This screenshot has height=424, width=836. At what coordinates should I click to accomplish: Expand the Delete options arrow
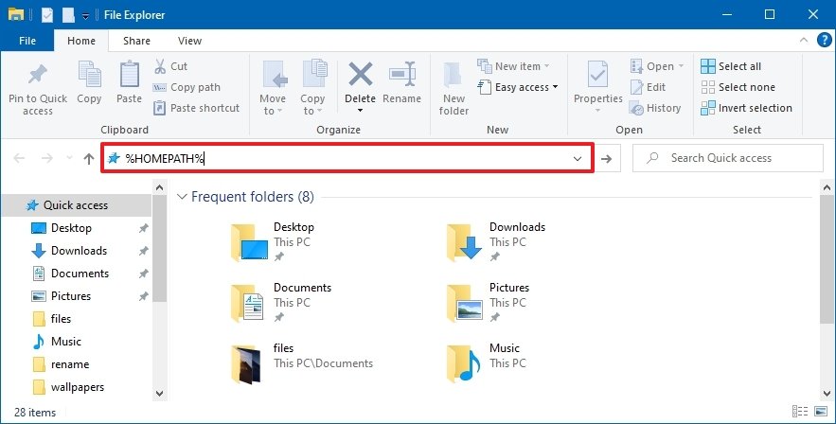[360, 111]
